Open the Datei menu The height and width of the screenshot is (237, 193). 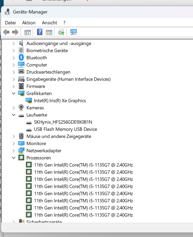coord(10,23)
